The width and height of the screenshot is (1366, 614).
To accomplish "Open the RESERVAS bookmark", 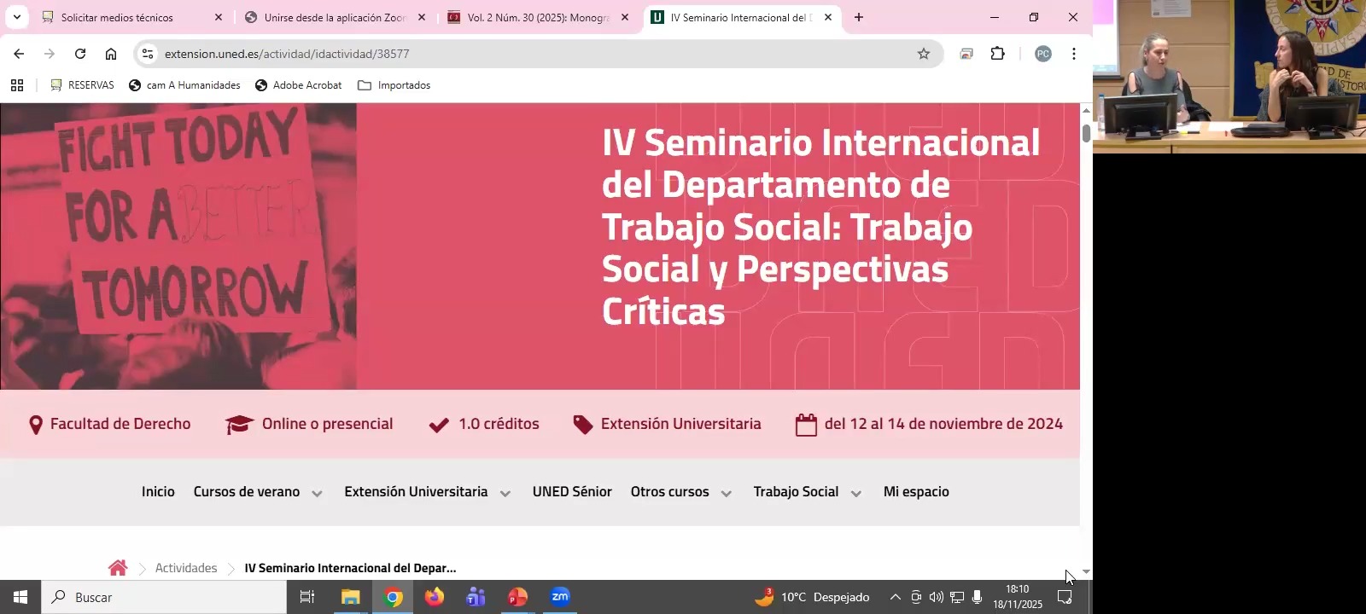I will (x=82, y=85).
